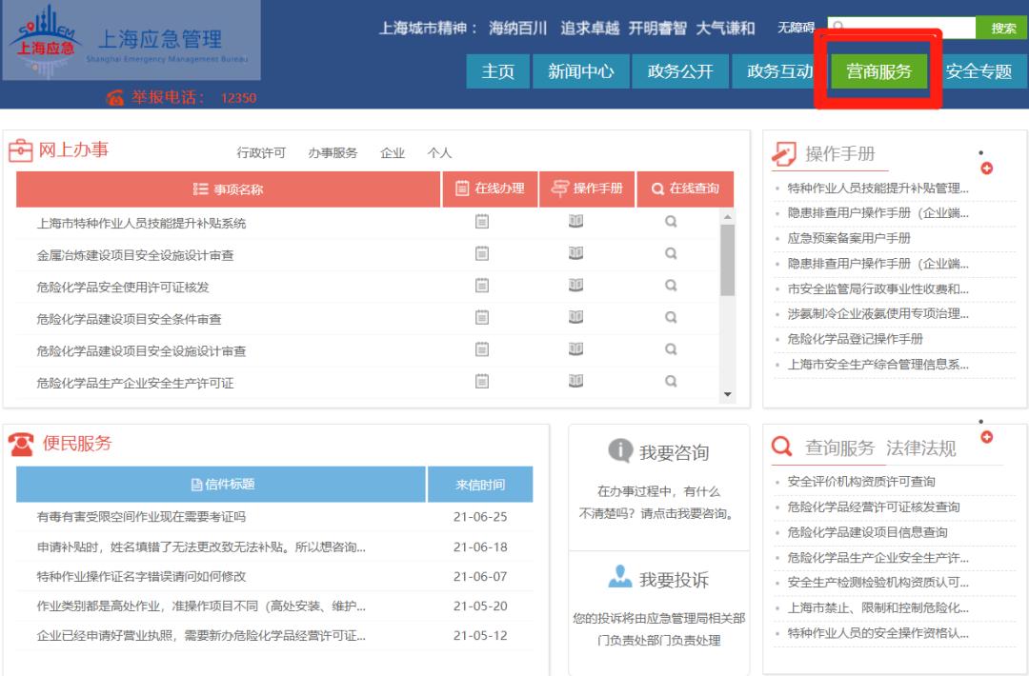Click search icon for 危险化学品建设项目安全设施设计审查
Viewport: 1029px width, 676px height.
pyautogui.click(x=671, y=350)
